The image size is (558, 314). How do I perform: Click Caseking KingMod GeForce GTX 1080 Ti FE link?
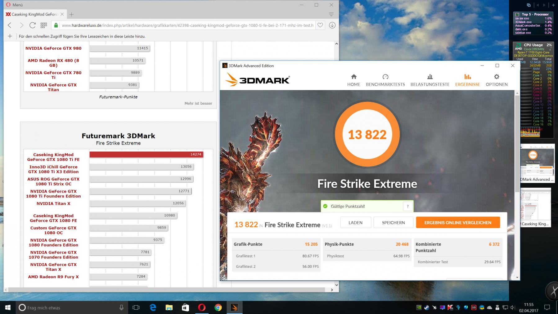click(53, 157)
